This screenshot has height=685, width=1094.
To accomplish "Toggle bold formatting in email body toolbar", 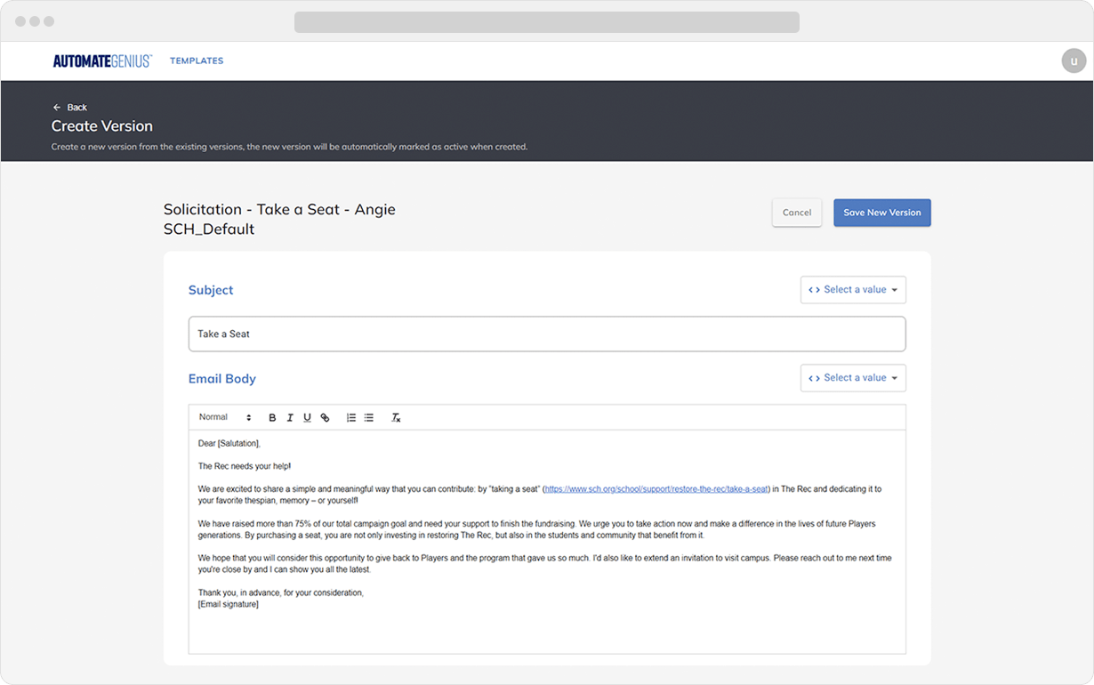I will [272, 418].
